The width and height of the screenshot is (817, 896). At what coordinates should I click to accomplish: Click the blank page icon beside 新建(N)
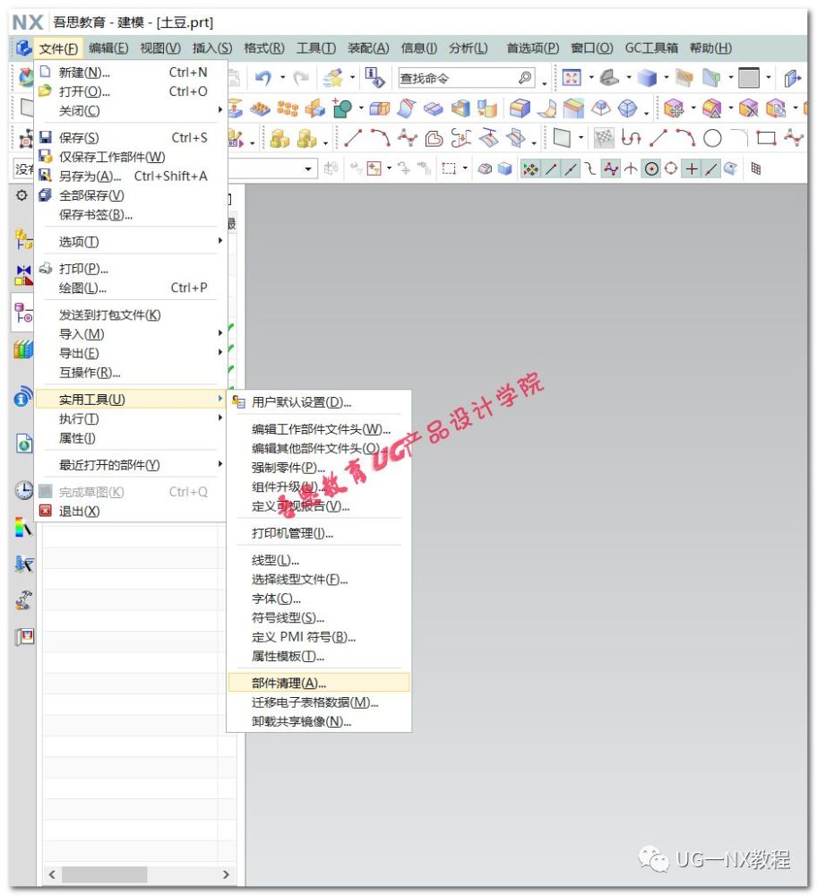46,72
